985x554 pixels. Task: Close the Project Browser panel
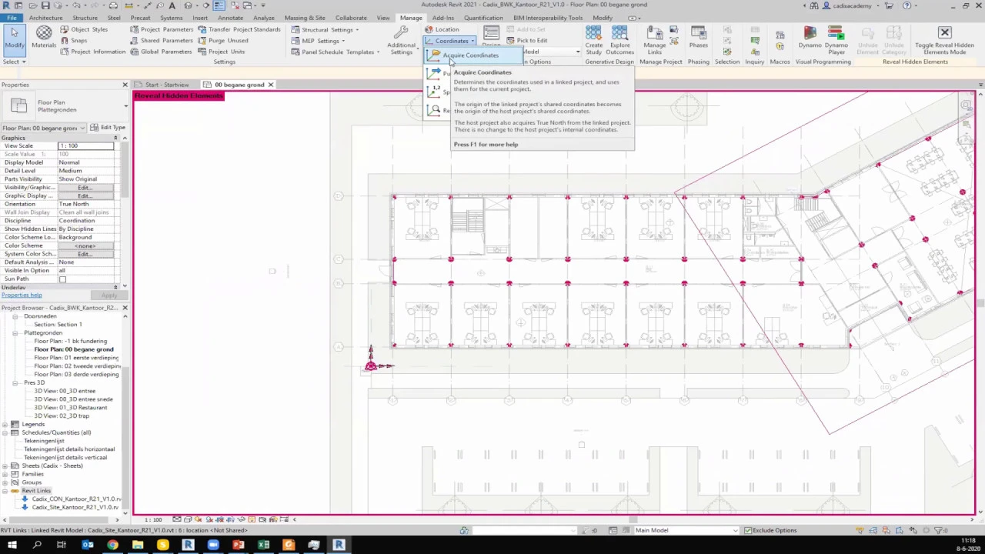click(x=125, y=308)
